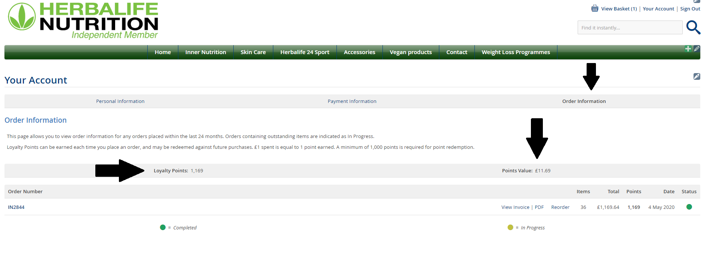Click the Items column header
The image size is (704, 257).
click(x=583, y=192)
